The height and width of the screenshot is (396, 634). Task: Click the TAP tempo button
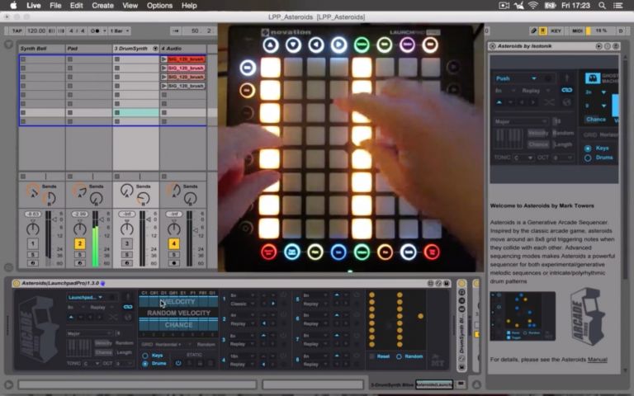(x=17, y=31)
